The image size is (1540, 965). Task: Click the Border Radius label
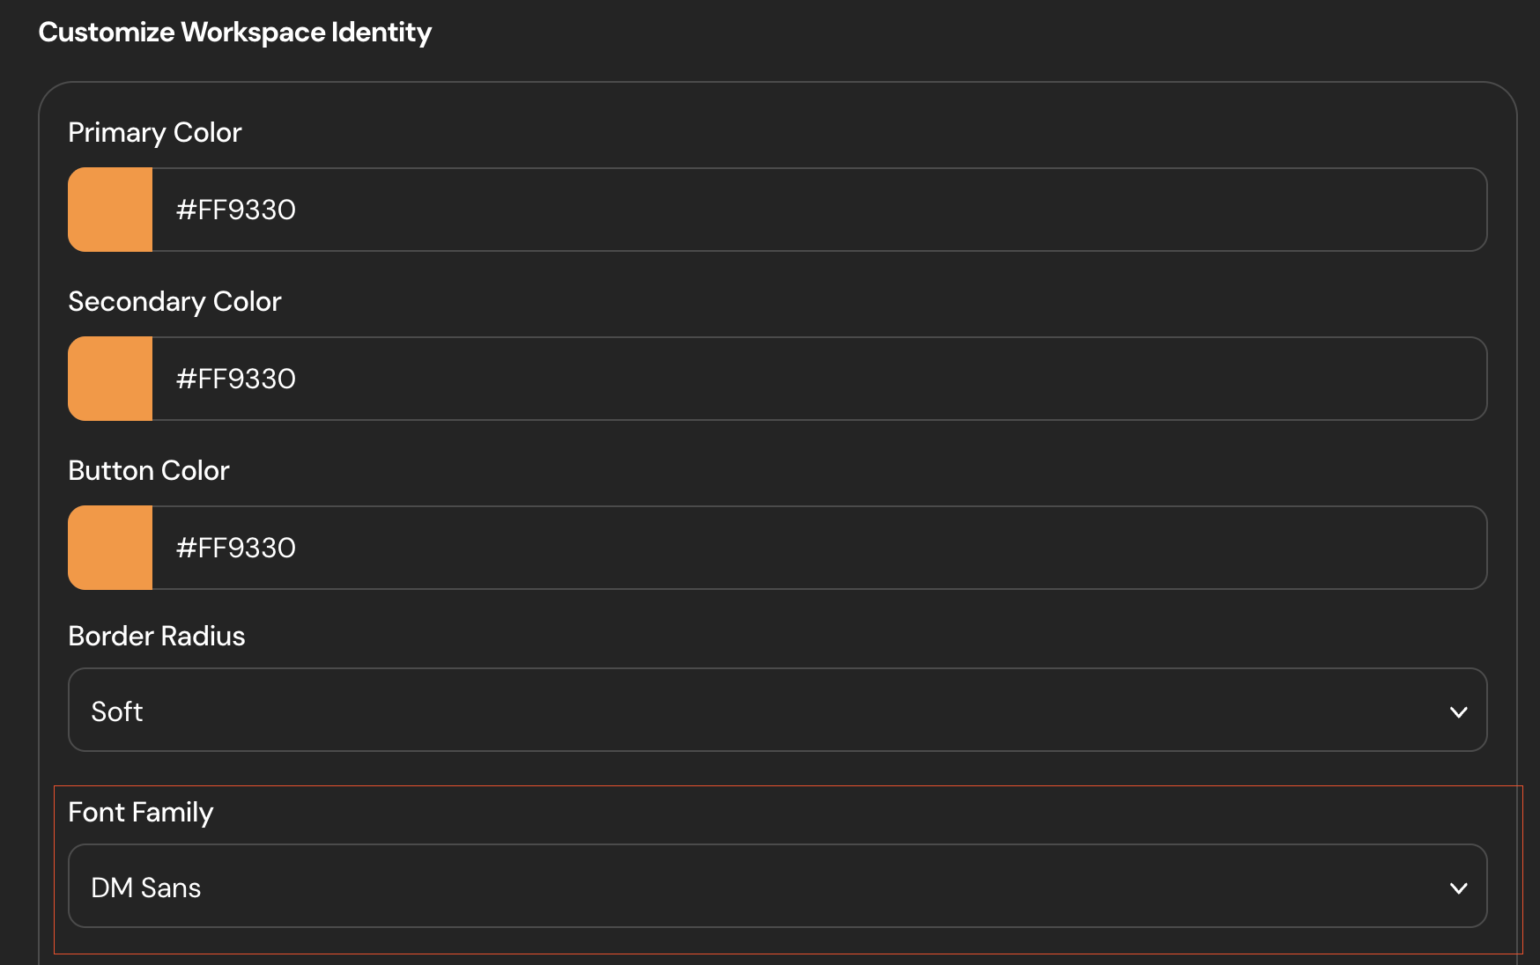(157, 636)
